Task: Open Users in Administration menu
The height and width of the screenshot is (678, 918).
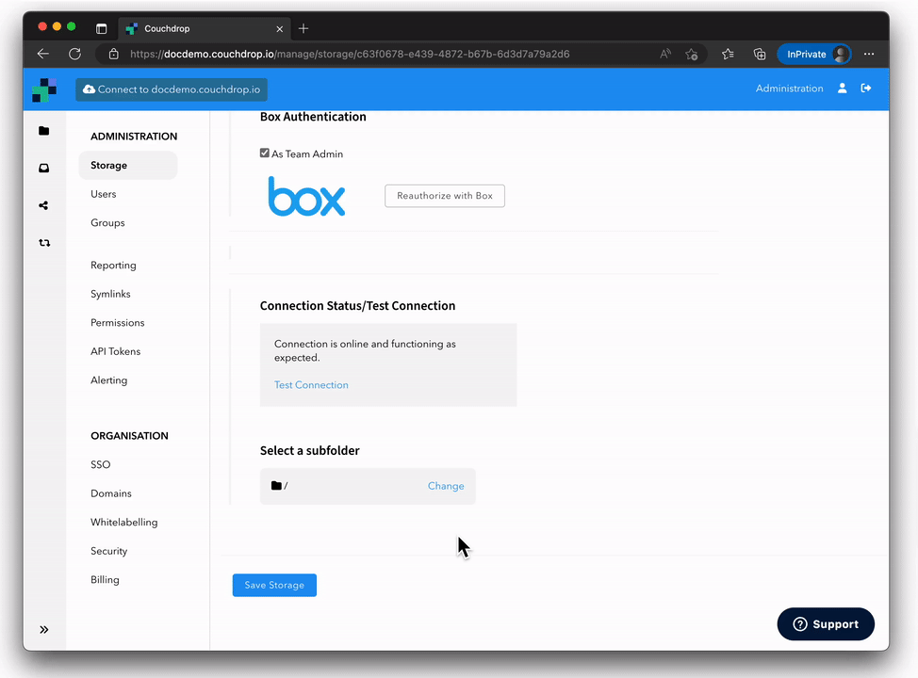Action: [104, 194]
